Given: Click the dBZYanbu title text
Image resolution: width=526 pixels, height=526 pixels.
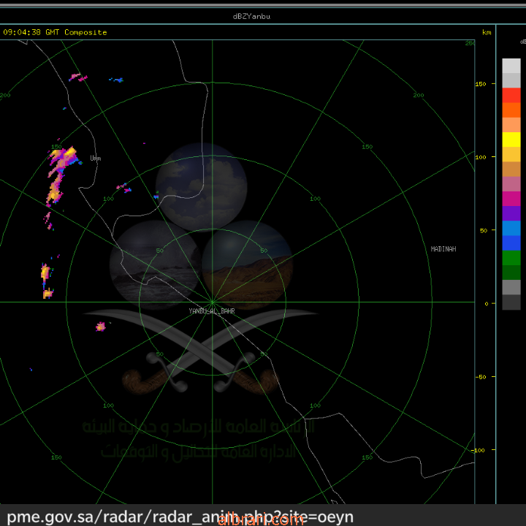Looking at the screenshot, I should pyautogui.click(x=251, y=16).
